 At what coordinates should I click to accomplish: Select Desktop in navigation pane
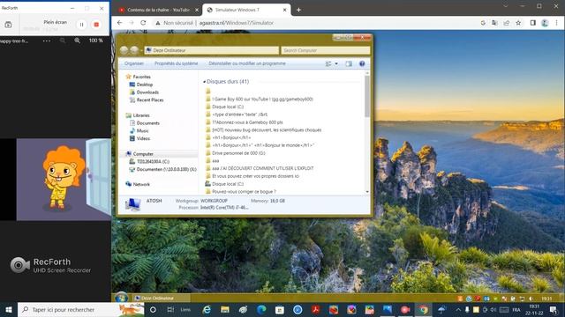tap(145, 85)
